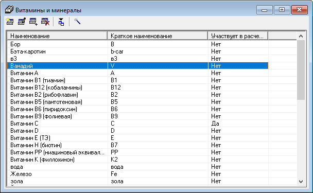Click the edit record pencil icon
Image resolution: width=313 pixels, height=193 pixels.
22,21
